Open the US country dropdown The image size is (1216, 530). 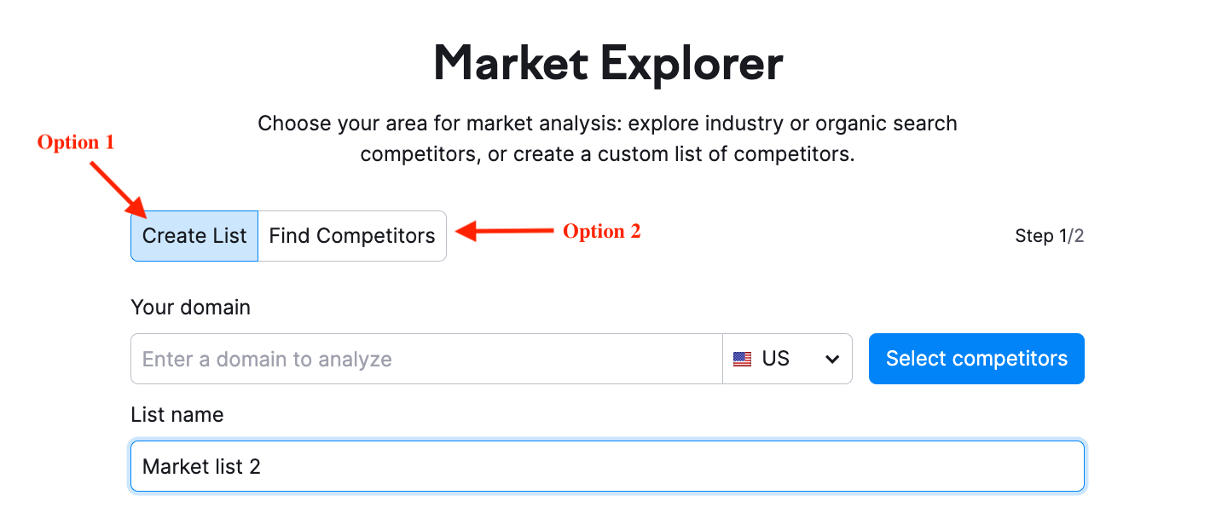(787, 359)
